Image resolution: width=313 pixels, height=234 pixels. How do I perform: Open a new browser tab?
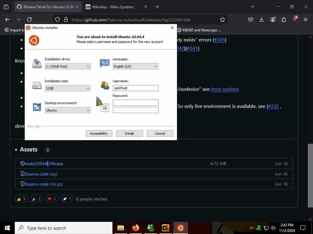pyautogui.click(x=157, y=7)
